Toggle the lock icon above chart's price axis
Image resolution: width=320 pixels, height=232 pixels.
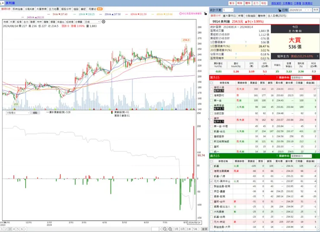205,14
